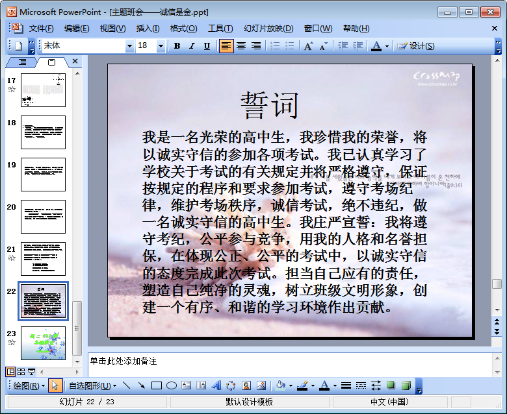This screenshot has height=414, width=507.
Task: Close the slide thumbnail pane
Action: point(75,61)
